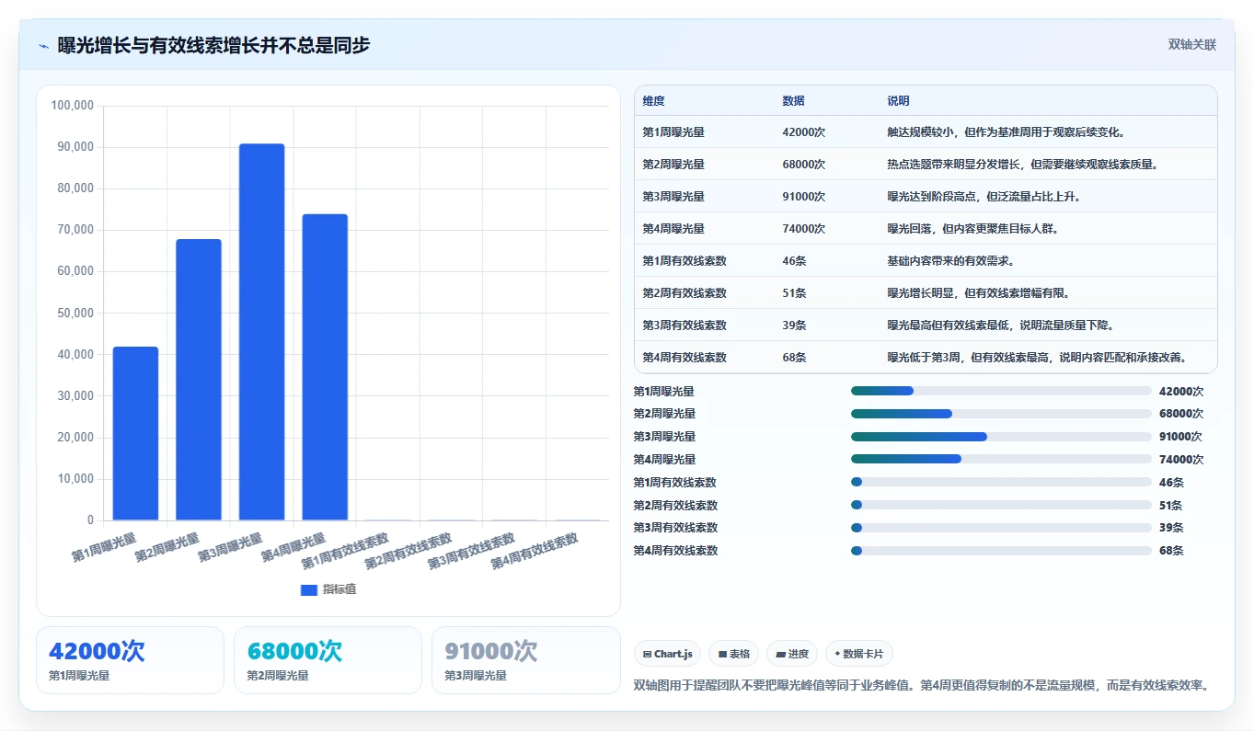Click the 第3周曝光量 progress bar
This screenshot has width=1254, height=731.
(x=1001, y=437)
